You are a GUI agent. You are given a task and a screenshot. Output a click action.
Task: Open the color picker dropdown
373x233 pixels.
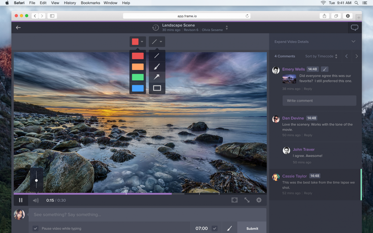click(138, 42)
